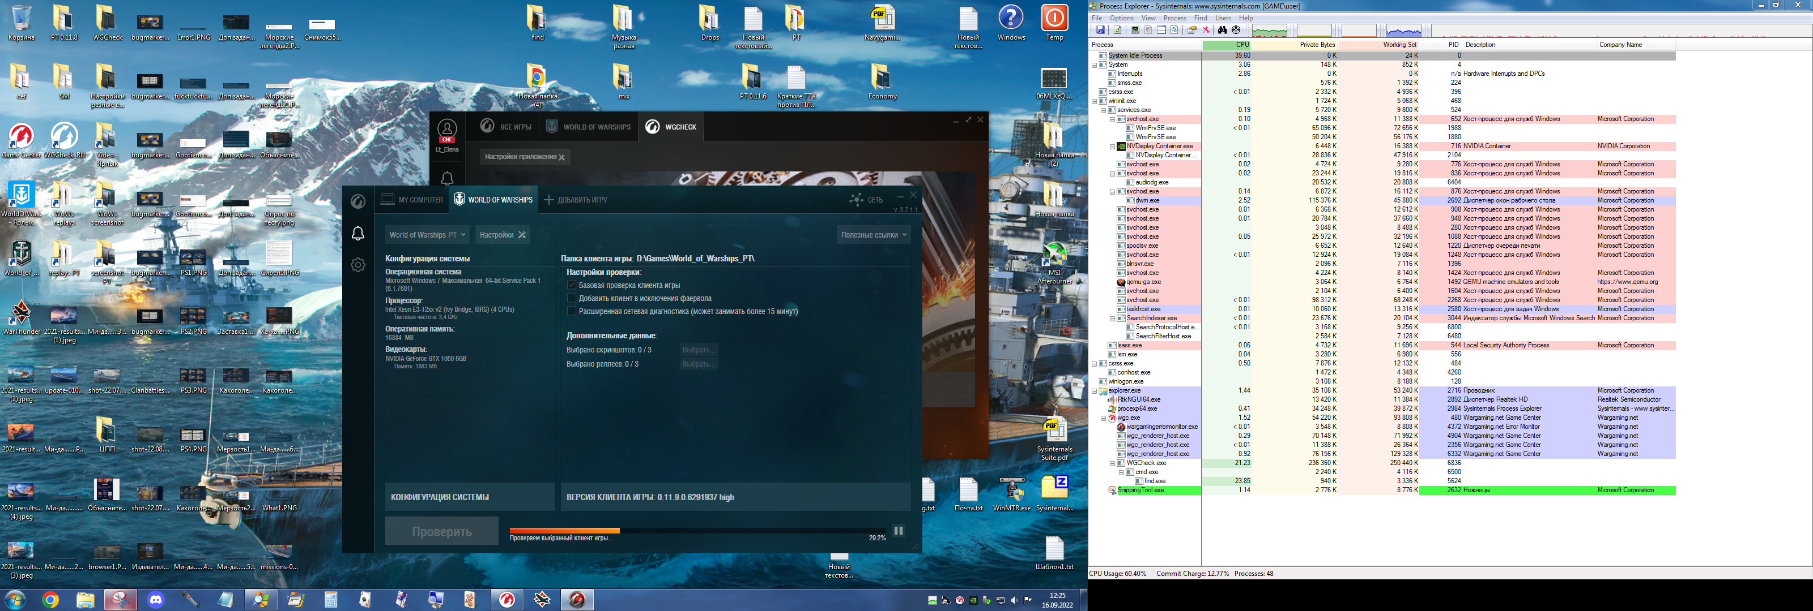
Task: Switch to MY COMPUTER tab in WGCheck
Action: click(412, 200)
